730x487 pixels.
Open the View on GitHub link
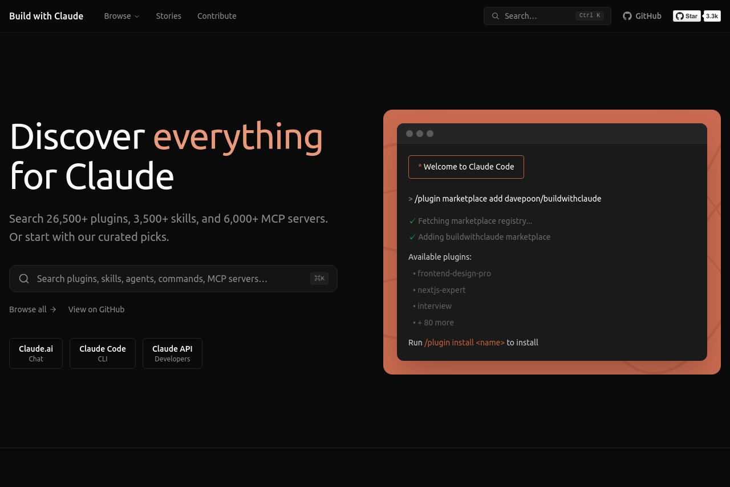click(96, 309)
